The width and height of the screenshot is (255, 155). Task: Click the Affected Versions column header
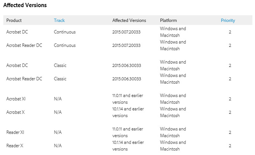click(x=129, y=20)
